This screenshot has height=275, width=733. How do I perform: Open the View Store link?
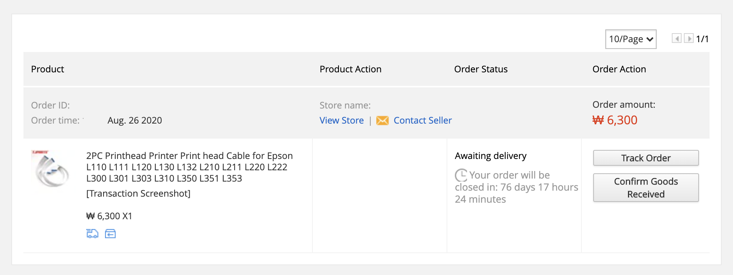coord(342,121)
